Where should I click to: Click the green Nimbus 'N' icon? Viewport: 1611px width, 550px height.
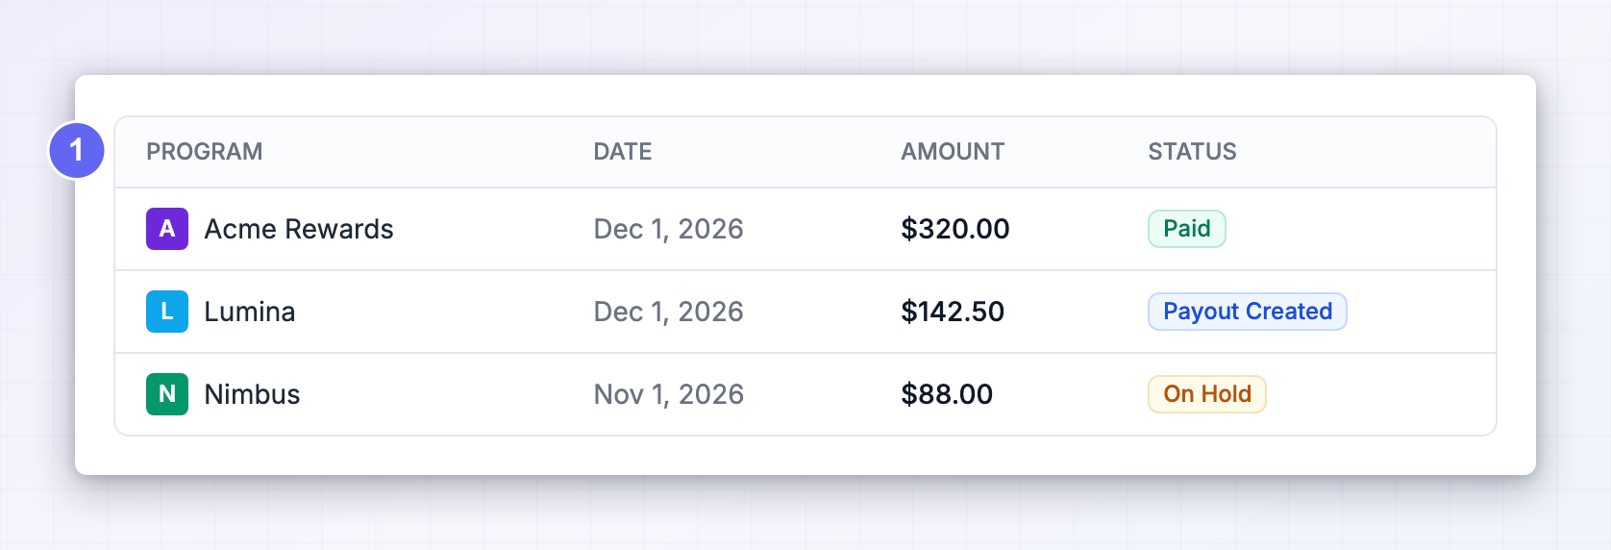[167, 394]
